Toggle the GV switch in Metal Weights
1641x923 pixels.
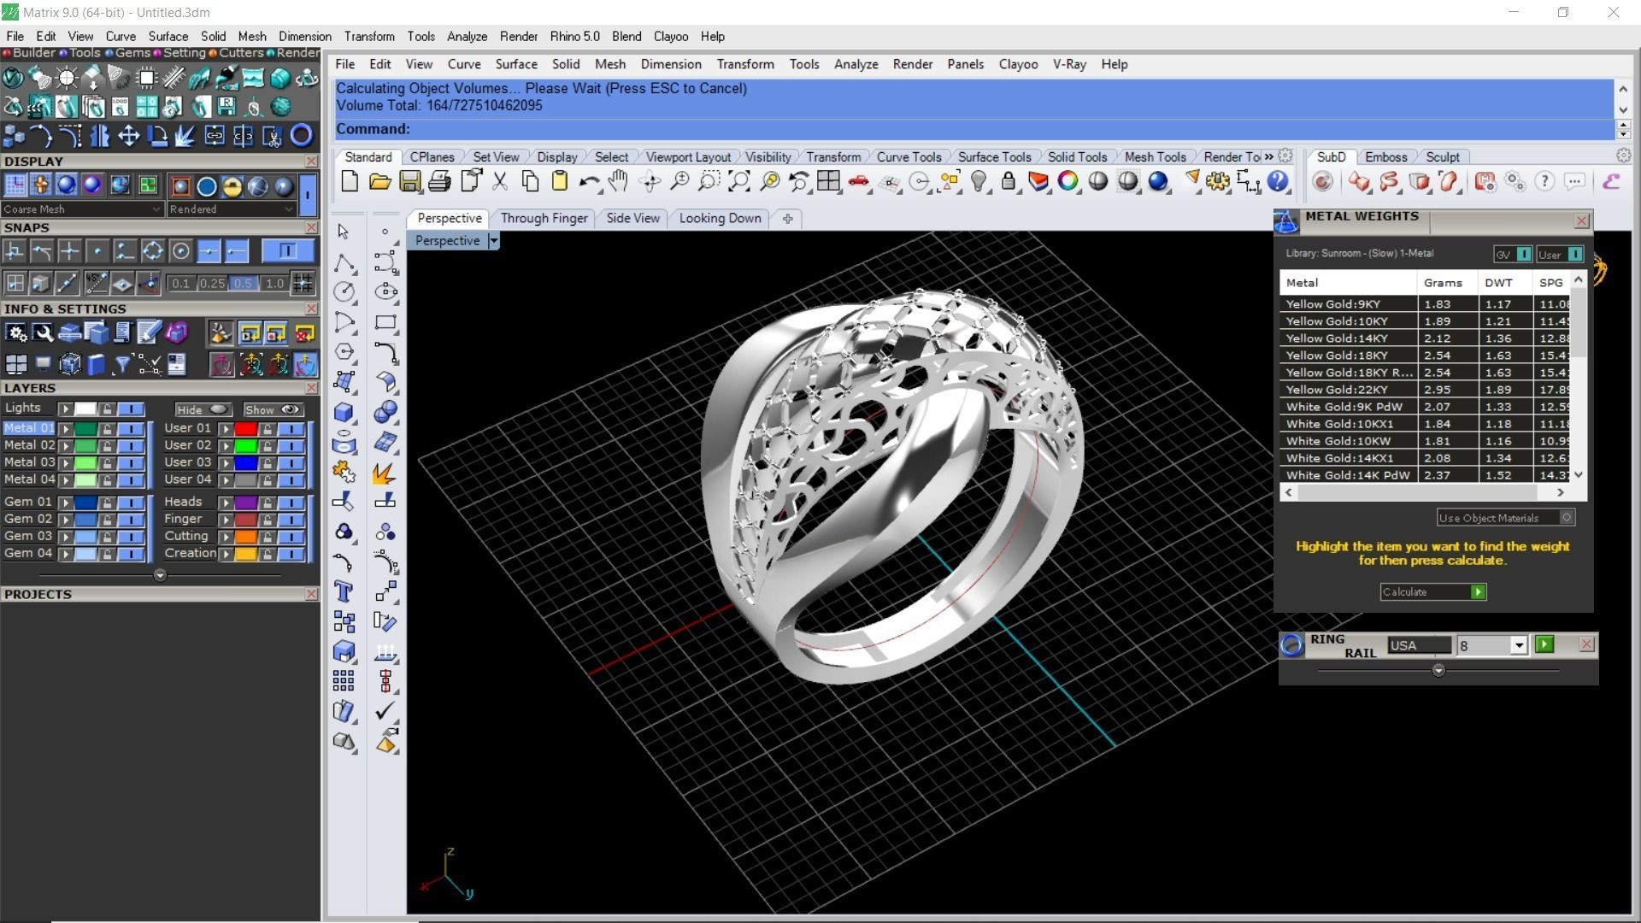click(1523, 254)
